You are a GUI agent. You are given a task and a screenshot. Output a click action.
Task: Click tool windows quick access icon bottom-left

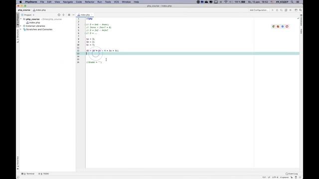(18, 178)
